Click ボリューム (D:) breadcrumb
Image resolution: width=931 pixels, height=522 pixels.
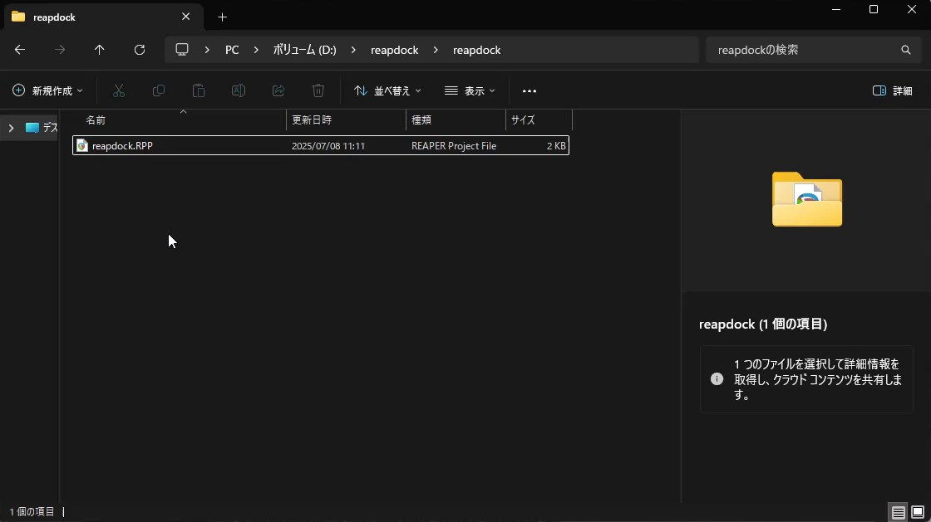[304, 50]
